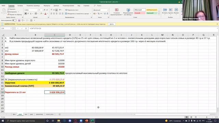Viewport: 219px width, 123px height.
Task: Decrease font size with the small A
Action: (47, 10)
